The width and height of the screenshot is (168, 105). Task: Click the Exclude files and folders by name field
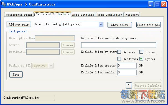[x=119, y=45]
